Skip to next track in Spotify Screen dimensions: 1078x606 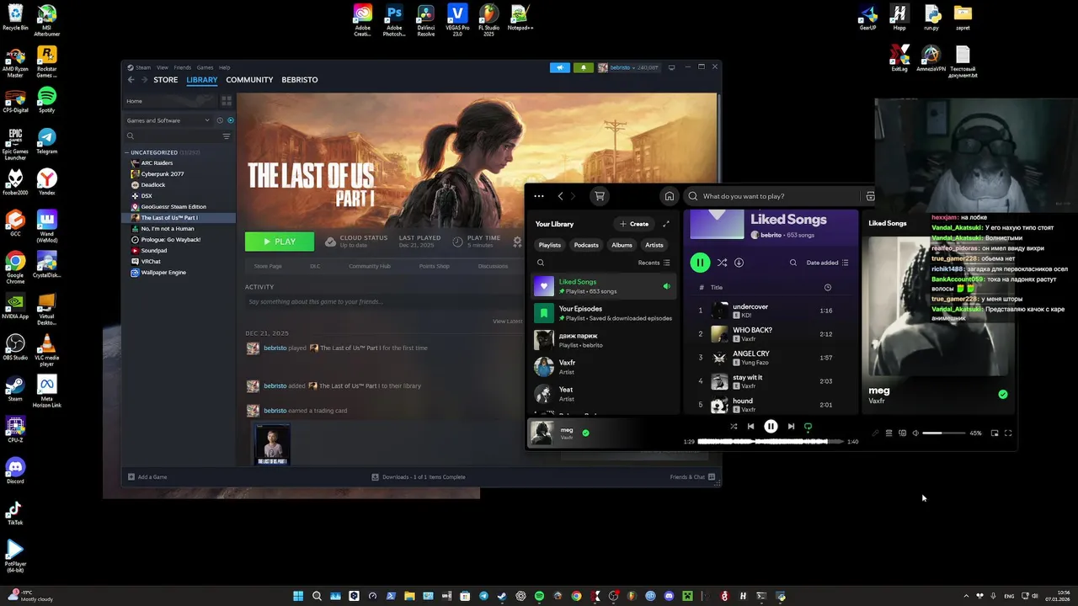791,427
